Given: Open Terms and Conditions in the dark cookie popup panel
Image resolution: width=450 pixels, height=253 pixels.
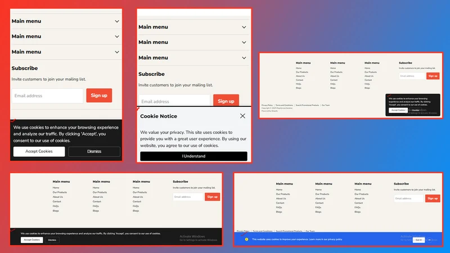Looking at the screenshot, I should coord(284,105).
